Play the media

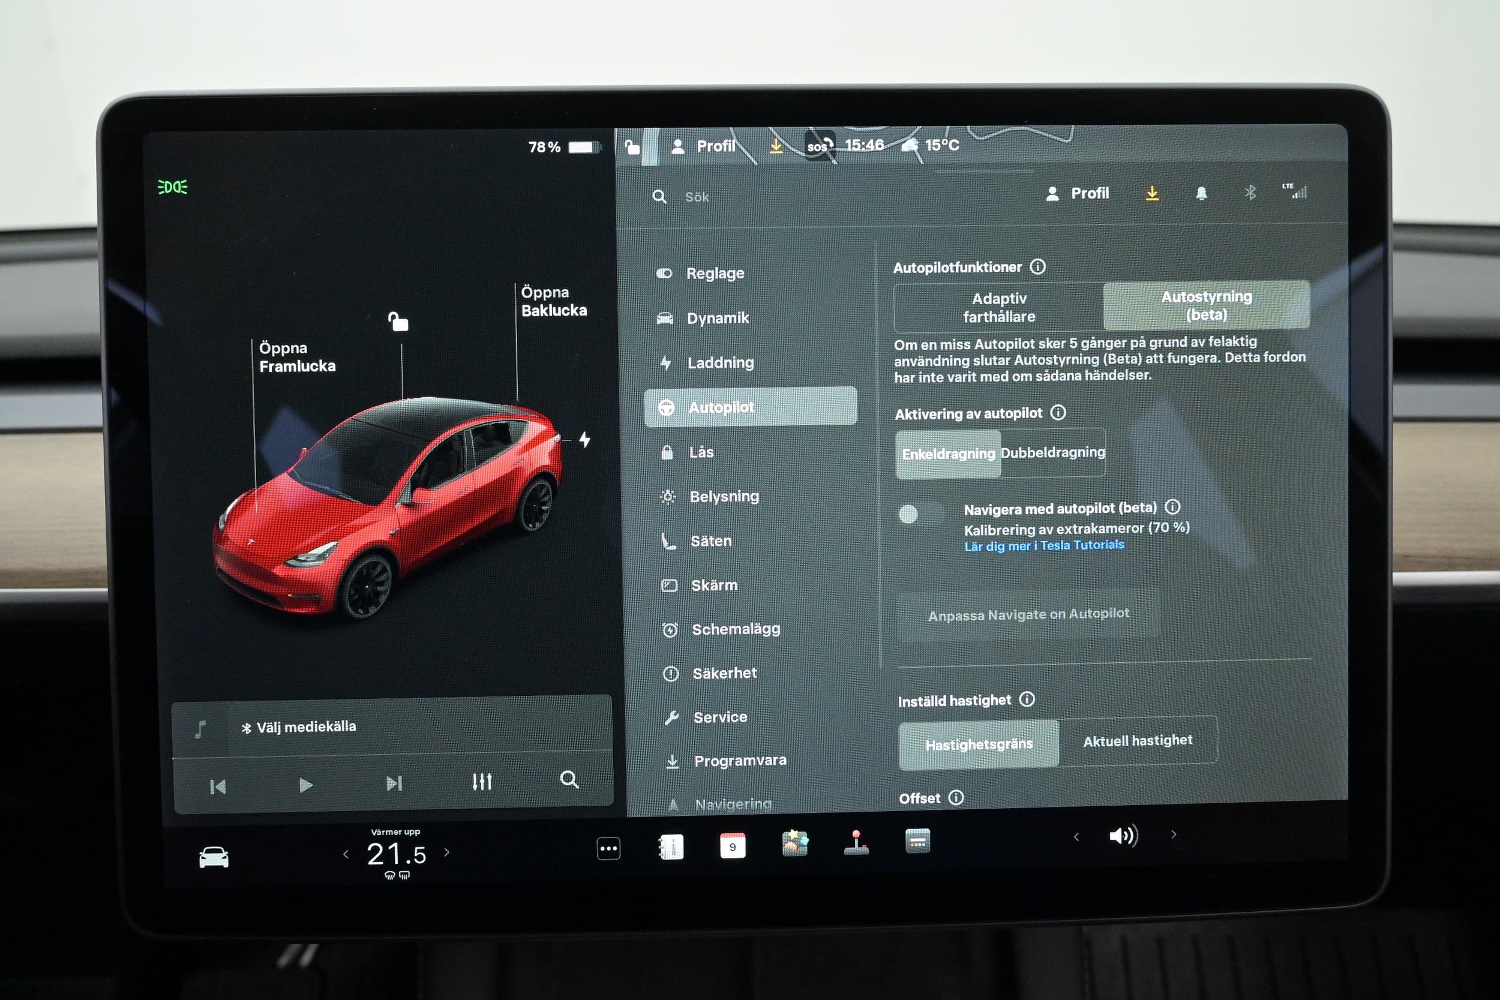click(305, 785)
